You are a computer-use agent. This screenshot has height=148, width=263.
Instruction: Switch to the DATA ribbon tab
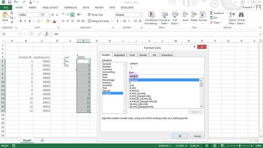click(86, 7)
